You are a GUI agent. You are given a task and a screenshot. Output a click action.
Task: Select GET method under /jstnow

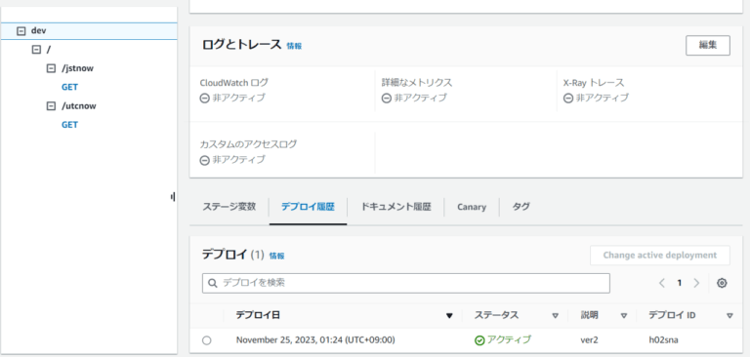[69, 87]
